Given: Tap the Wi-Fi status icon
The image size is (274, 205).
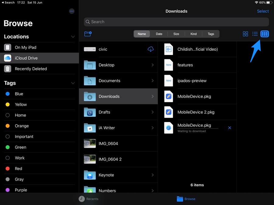Looking at the screenshot, I should click(256, 2).
